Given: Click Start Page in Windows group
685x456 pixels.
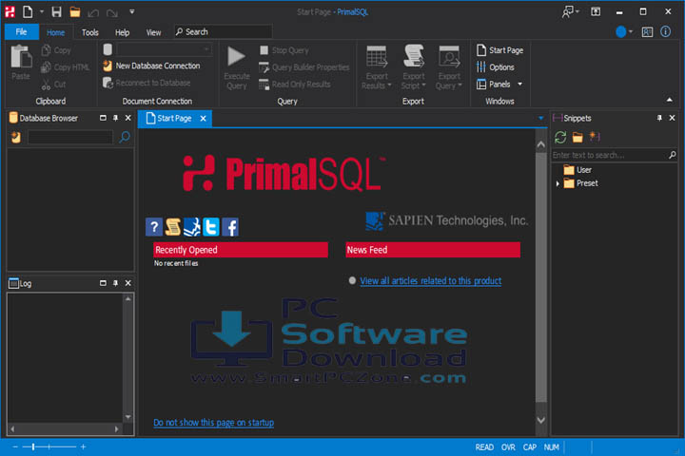Looking at the screenshot, I should click(499, 50).
